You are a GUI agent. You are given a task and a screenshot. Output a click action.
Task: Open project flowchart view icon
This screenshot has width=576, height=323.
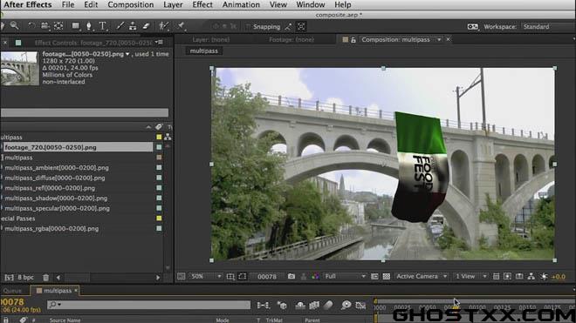168,137
